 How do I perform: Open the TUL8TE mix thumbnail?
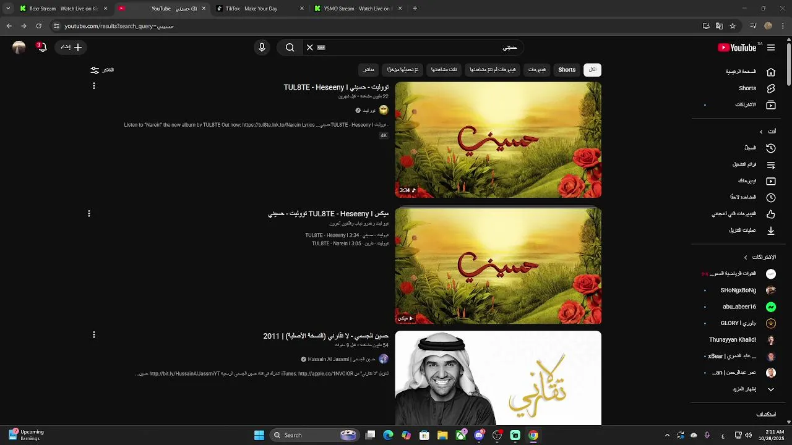point(498,266)
